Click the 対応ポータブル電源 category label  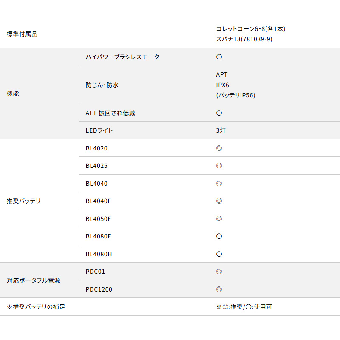click(x=34, y=280)
